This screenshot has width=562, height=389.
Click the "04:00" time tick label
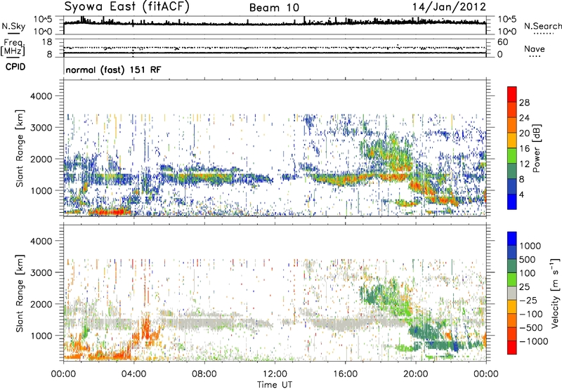[x=133, y=374]
